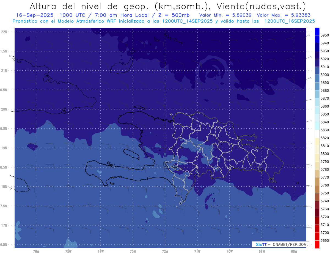Viewport: 330px width, 255px height.
Task: Click the '1200UTC_16SEP2025' valid-until time
Action: [x=290, y=21]
